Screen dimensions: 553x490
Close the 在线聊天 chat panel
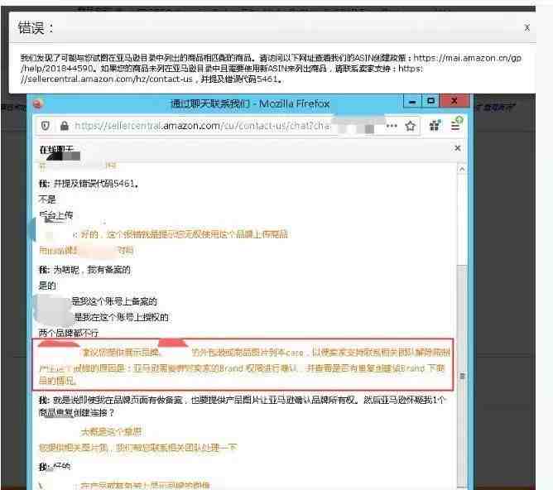pos(458,148)
